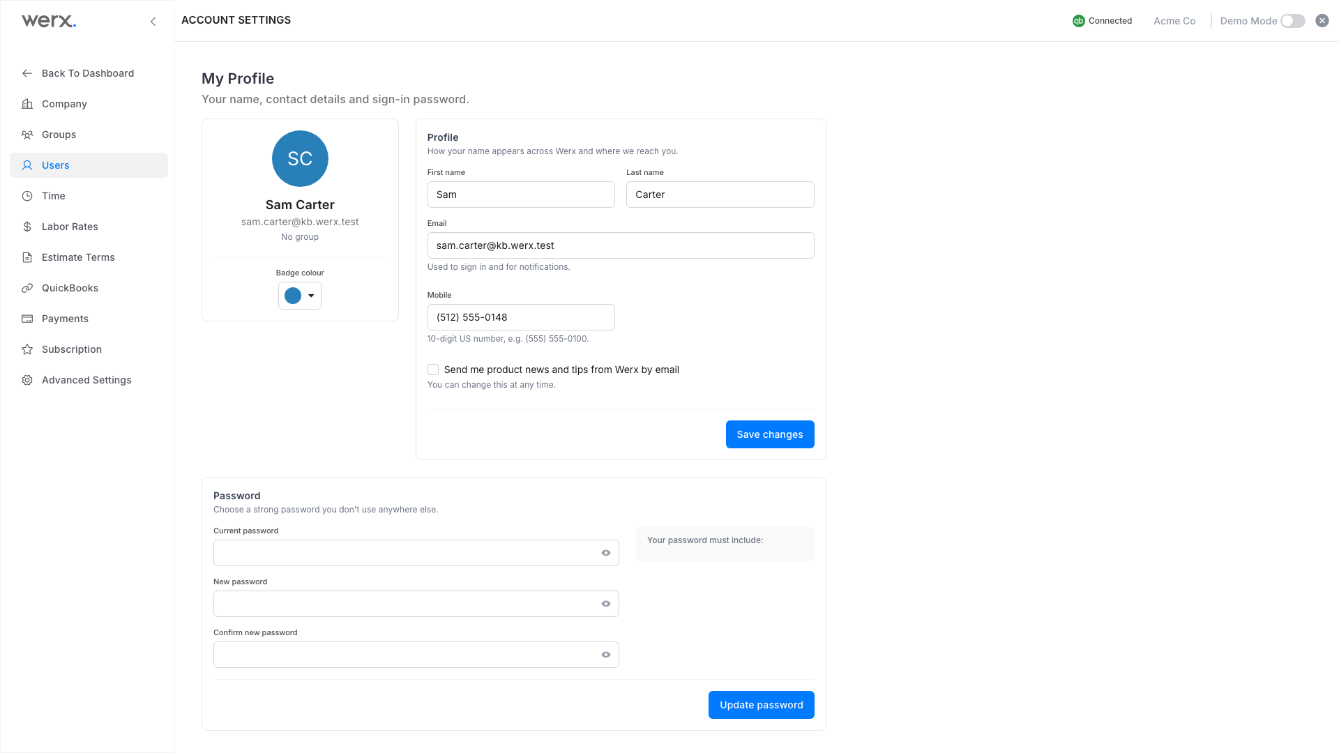This screenshot has height=753, width=1339.
Task: Click the Last name input field
Action: [x=720, y=195]
